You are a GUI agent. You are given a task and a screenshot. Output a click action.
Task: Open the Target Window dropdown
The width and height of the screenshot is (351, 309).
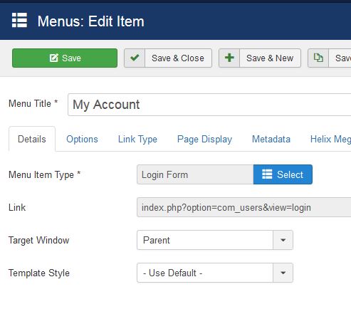215,240
